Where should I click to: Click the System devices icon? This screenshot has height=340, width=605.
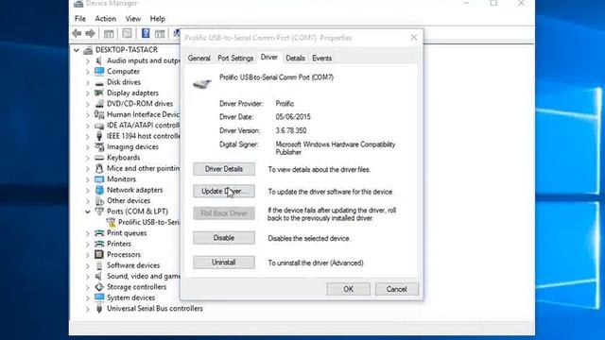coord(99,297)
